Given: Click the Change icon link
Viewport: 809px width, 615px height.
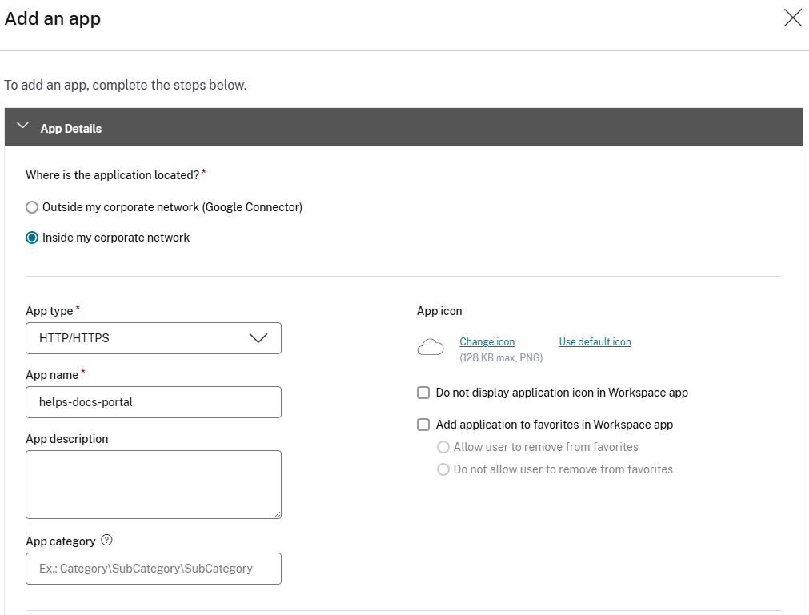Looking at the screenshot, I should click(x=487, y=342).
